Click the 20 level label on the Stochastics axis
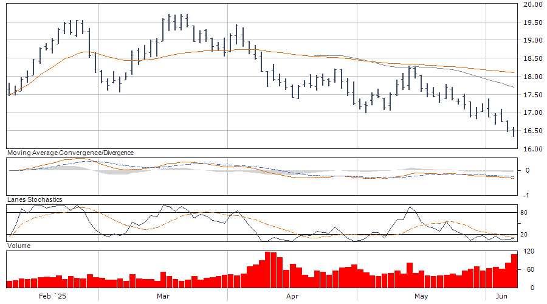This screenshot has width=547, height=304. point(531,235)
